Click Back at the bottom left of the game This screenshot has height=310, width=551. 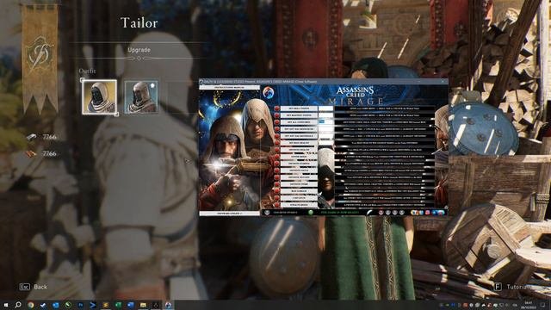pos(34,287)
